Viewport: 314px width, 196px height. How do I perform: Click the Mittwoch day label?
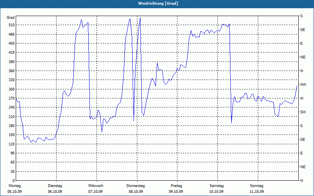point(96,186)
